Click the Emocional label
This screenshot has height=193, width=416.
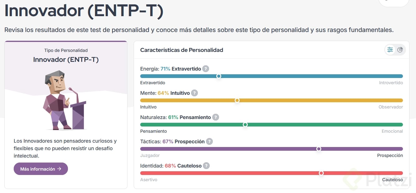point(392,131)
